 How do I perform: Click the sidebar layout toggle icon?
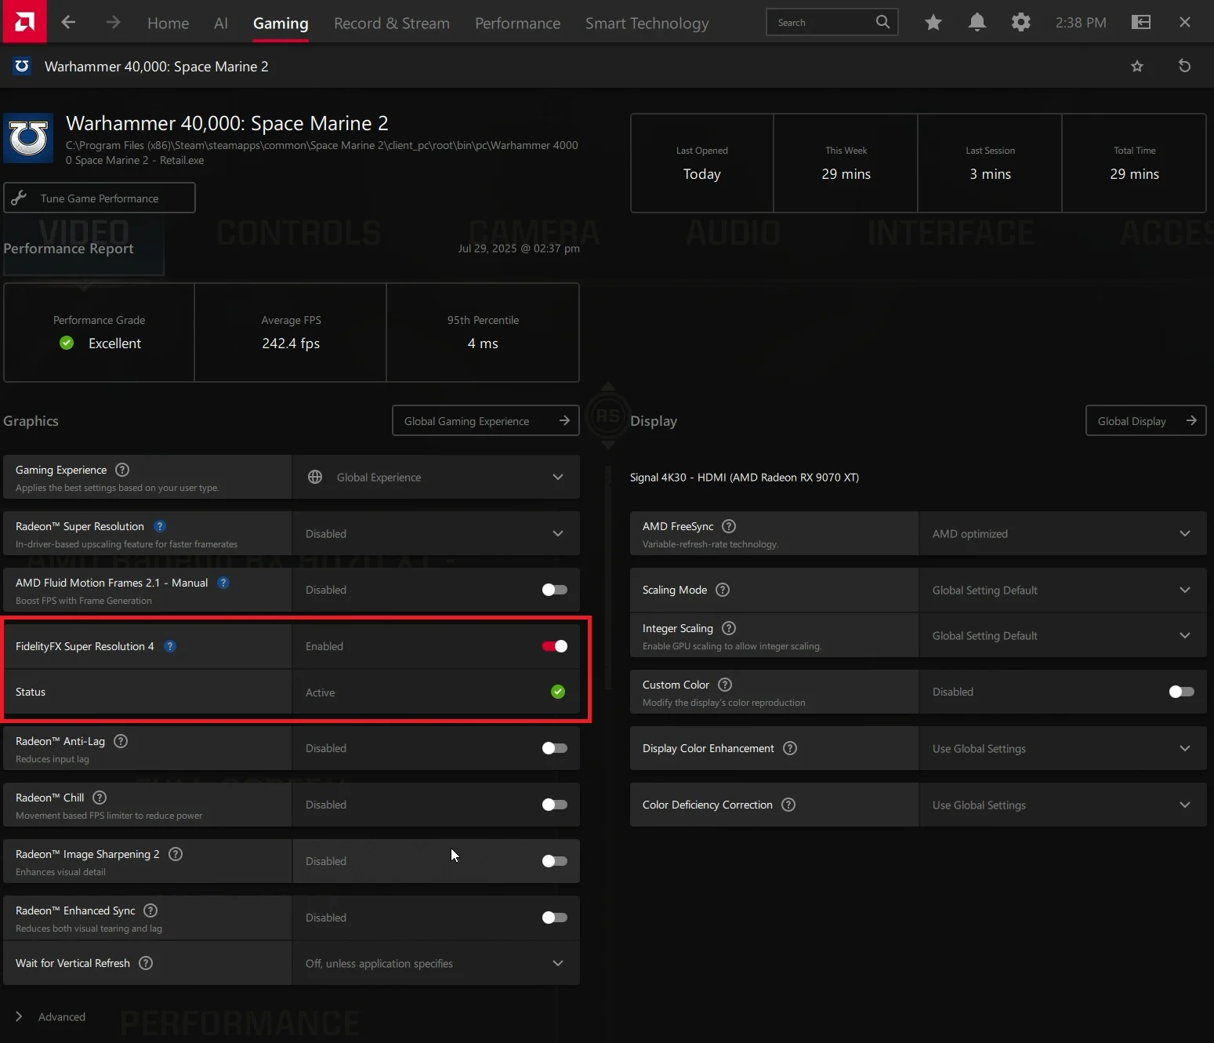tap(1140, 23)
